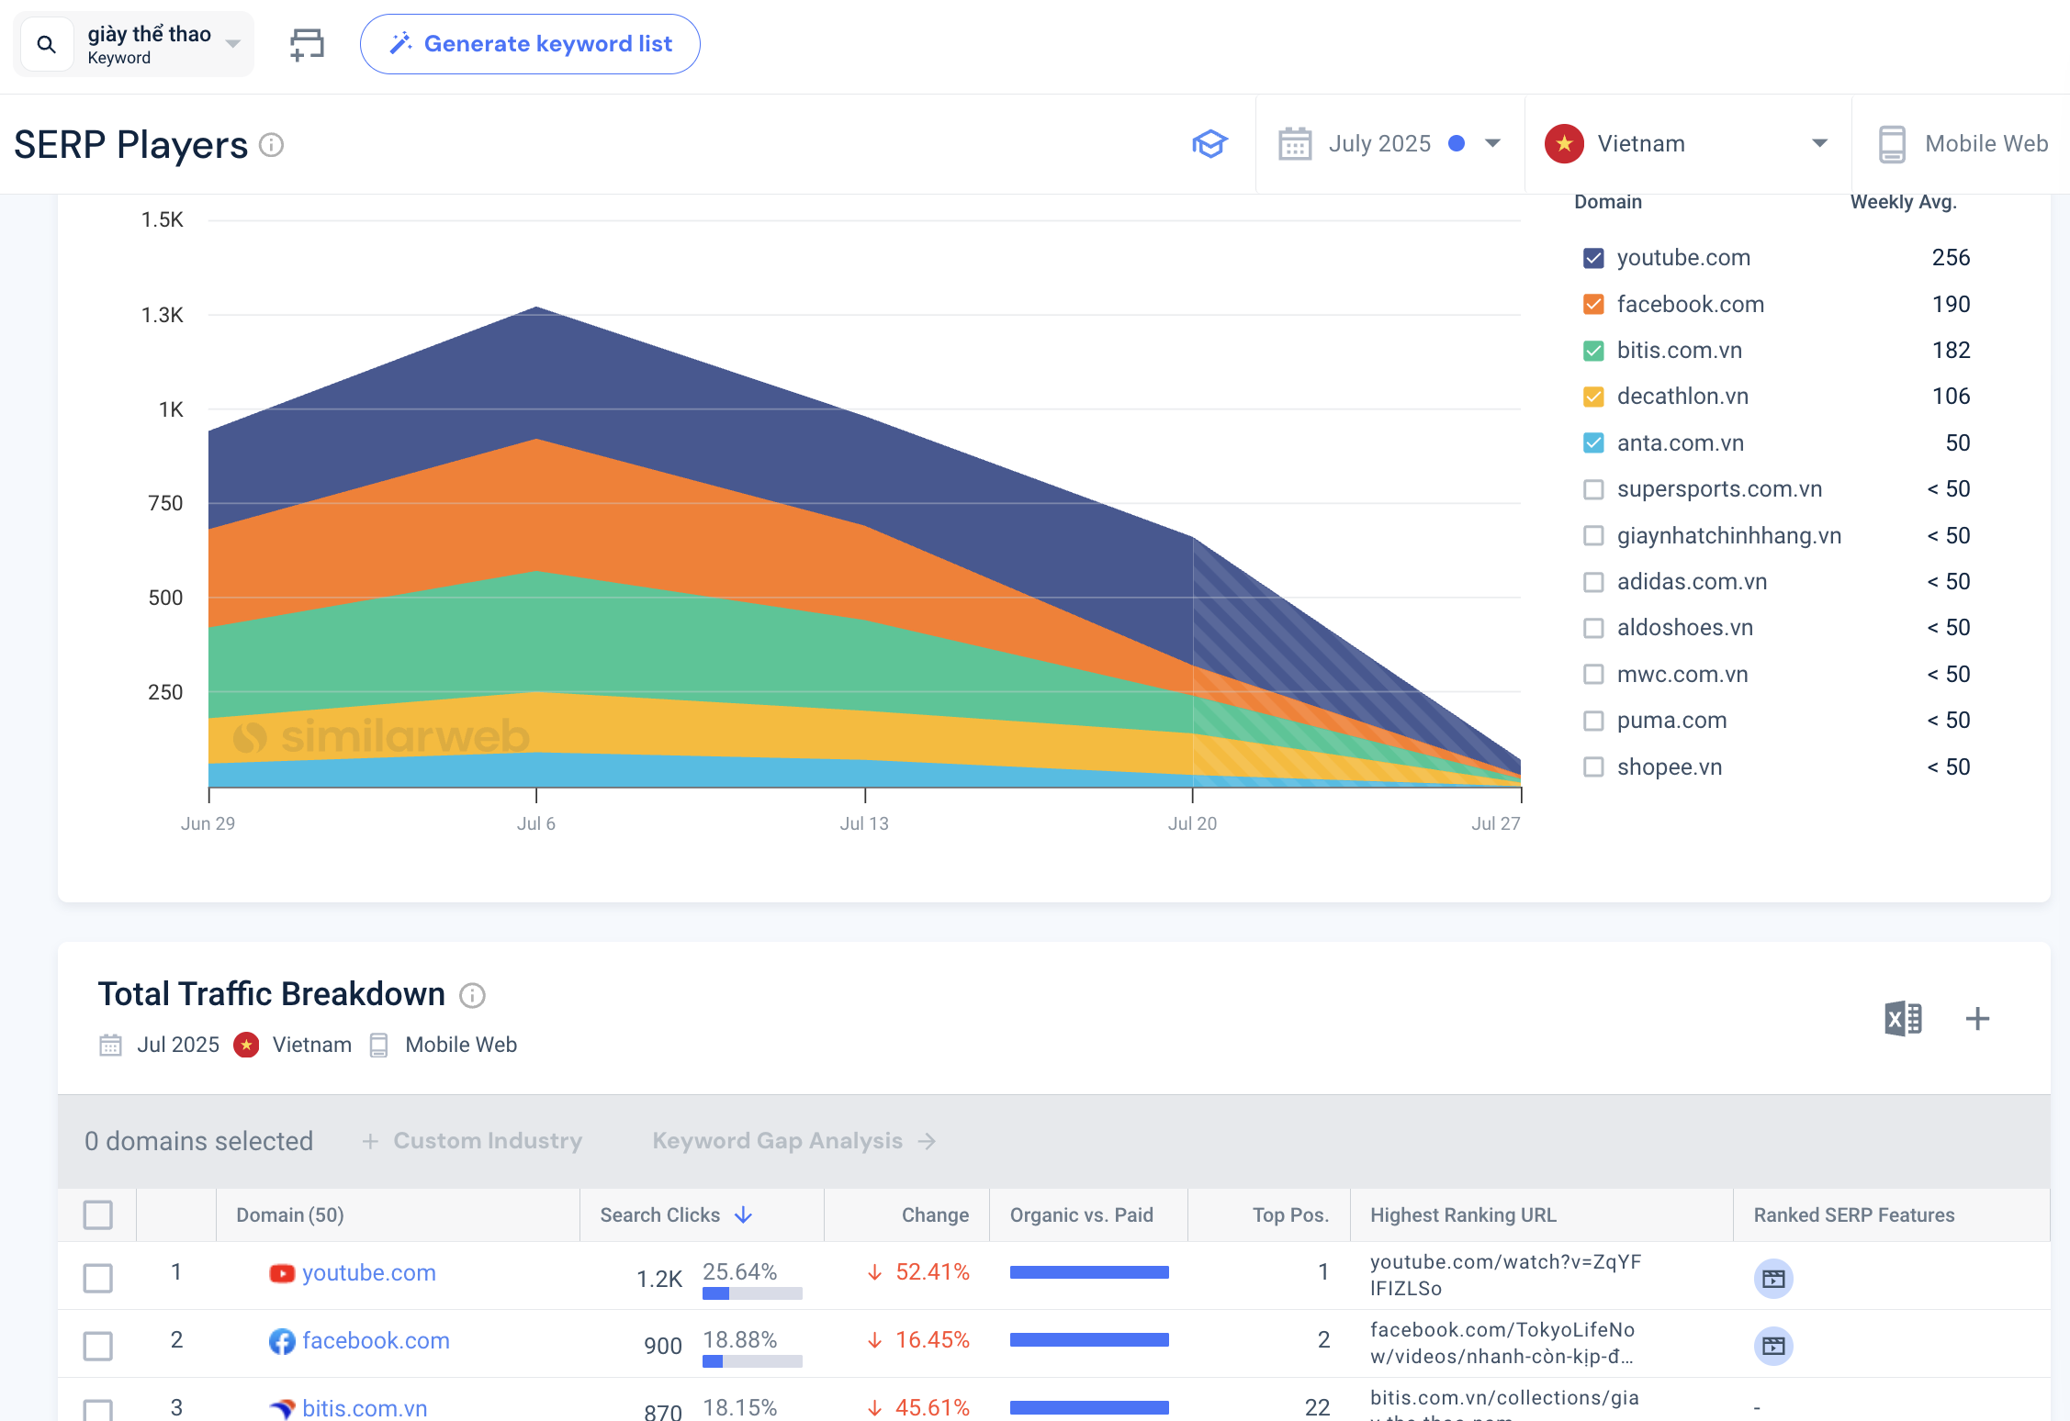Open youtube.com domain link
The image size is (2070, 1421).
tap(369, 1273)
